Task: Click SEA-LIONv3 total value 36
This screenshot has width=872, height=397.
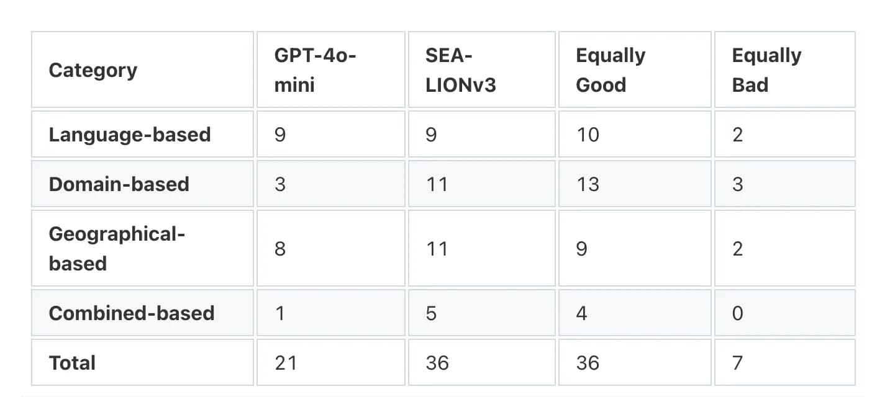Action: (437, 363)
